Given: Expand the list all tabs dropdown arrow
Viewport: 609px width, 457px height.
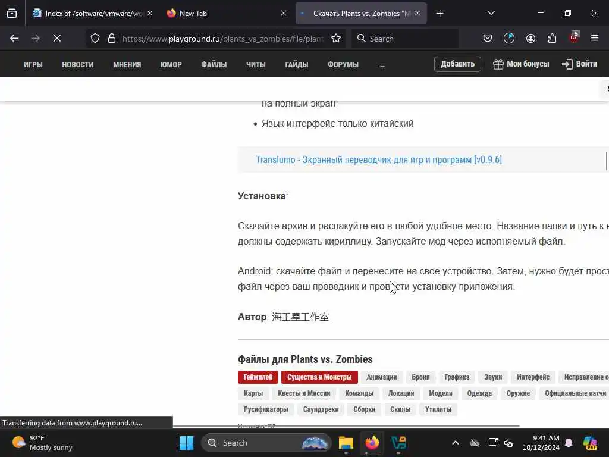Looking at the screenshot, I should pyautogui.click(x=491, y=13).
